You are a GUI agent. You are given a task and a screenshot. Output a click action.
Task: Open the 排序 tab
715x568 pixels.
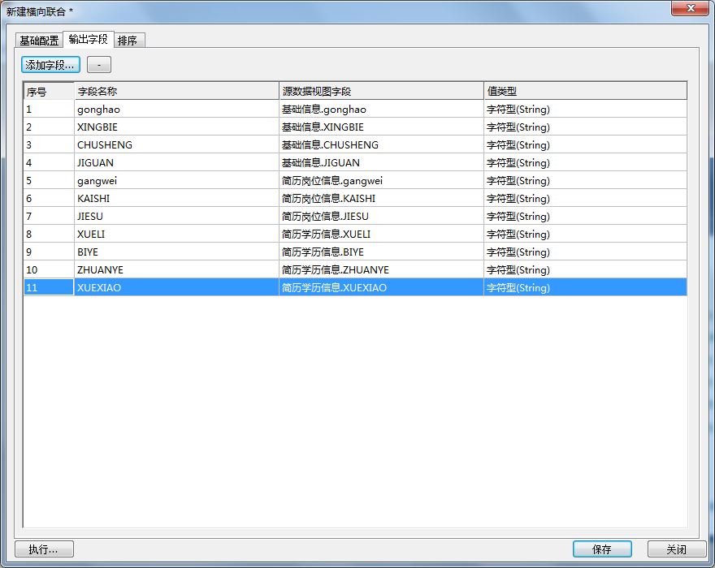128,41
